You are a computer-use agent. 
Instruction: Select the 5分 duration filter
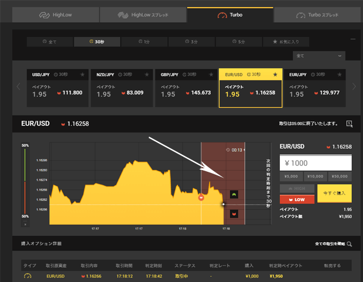pos(239,42)
